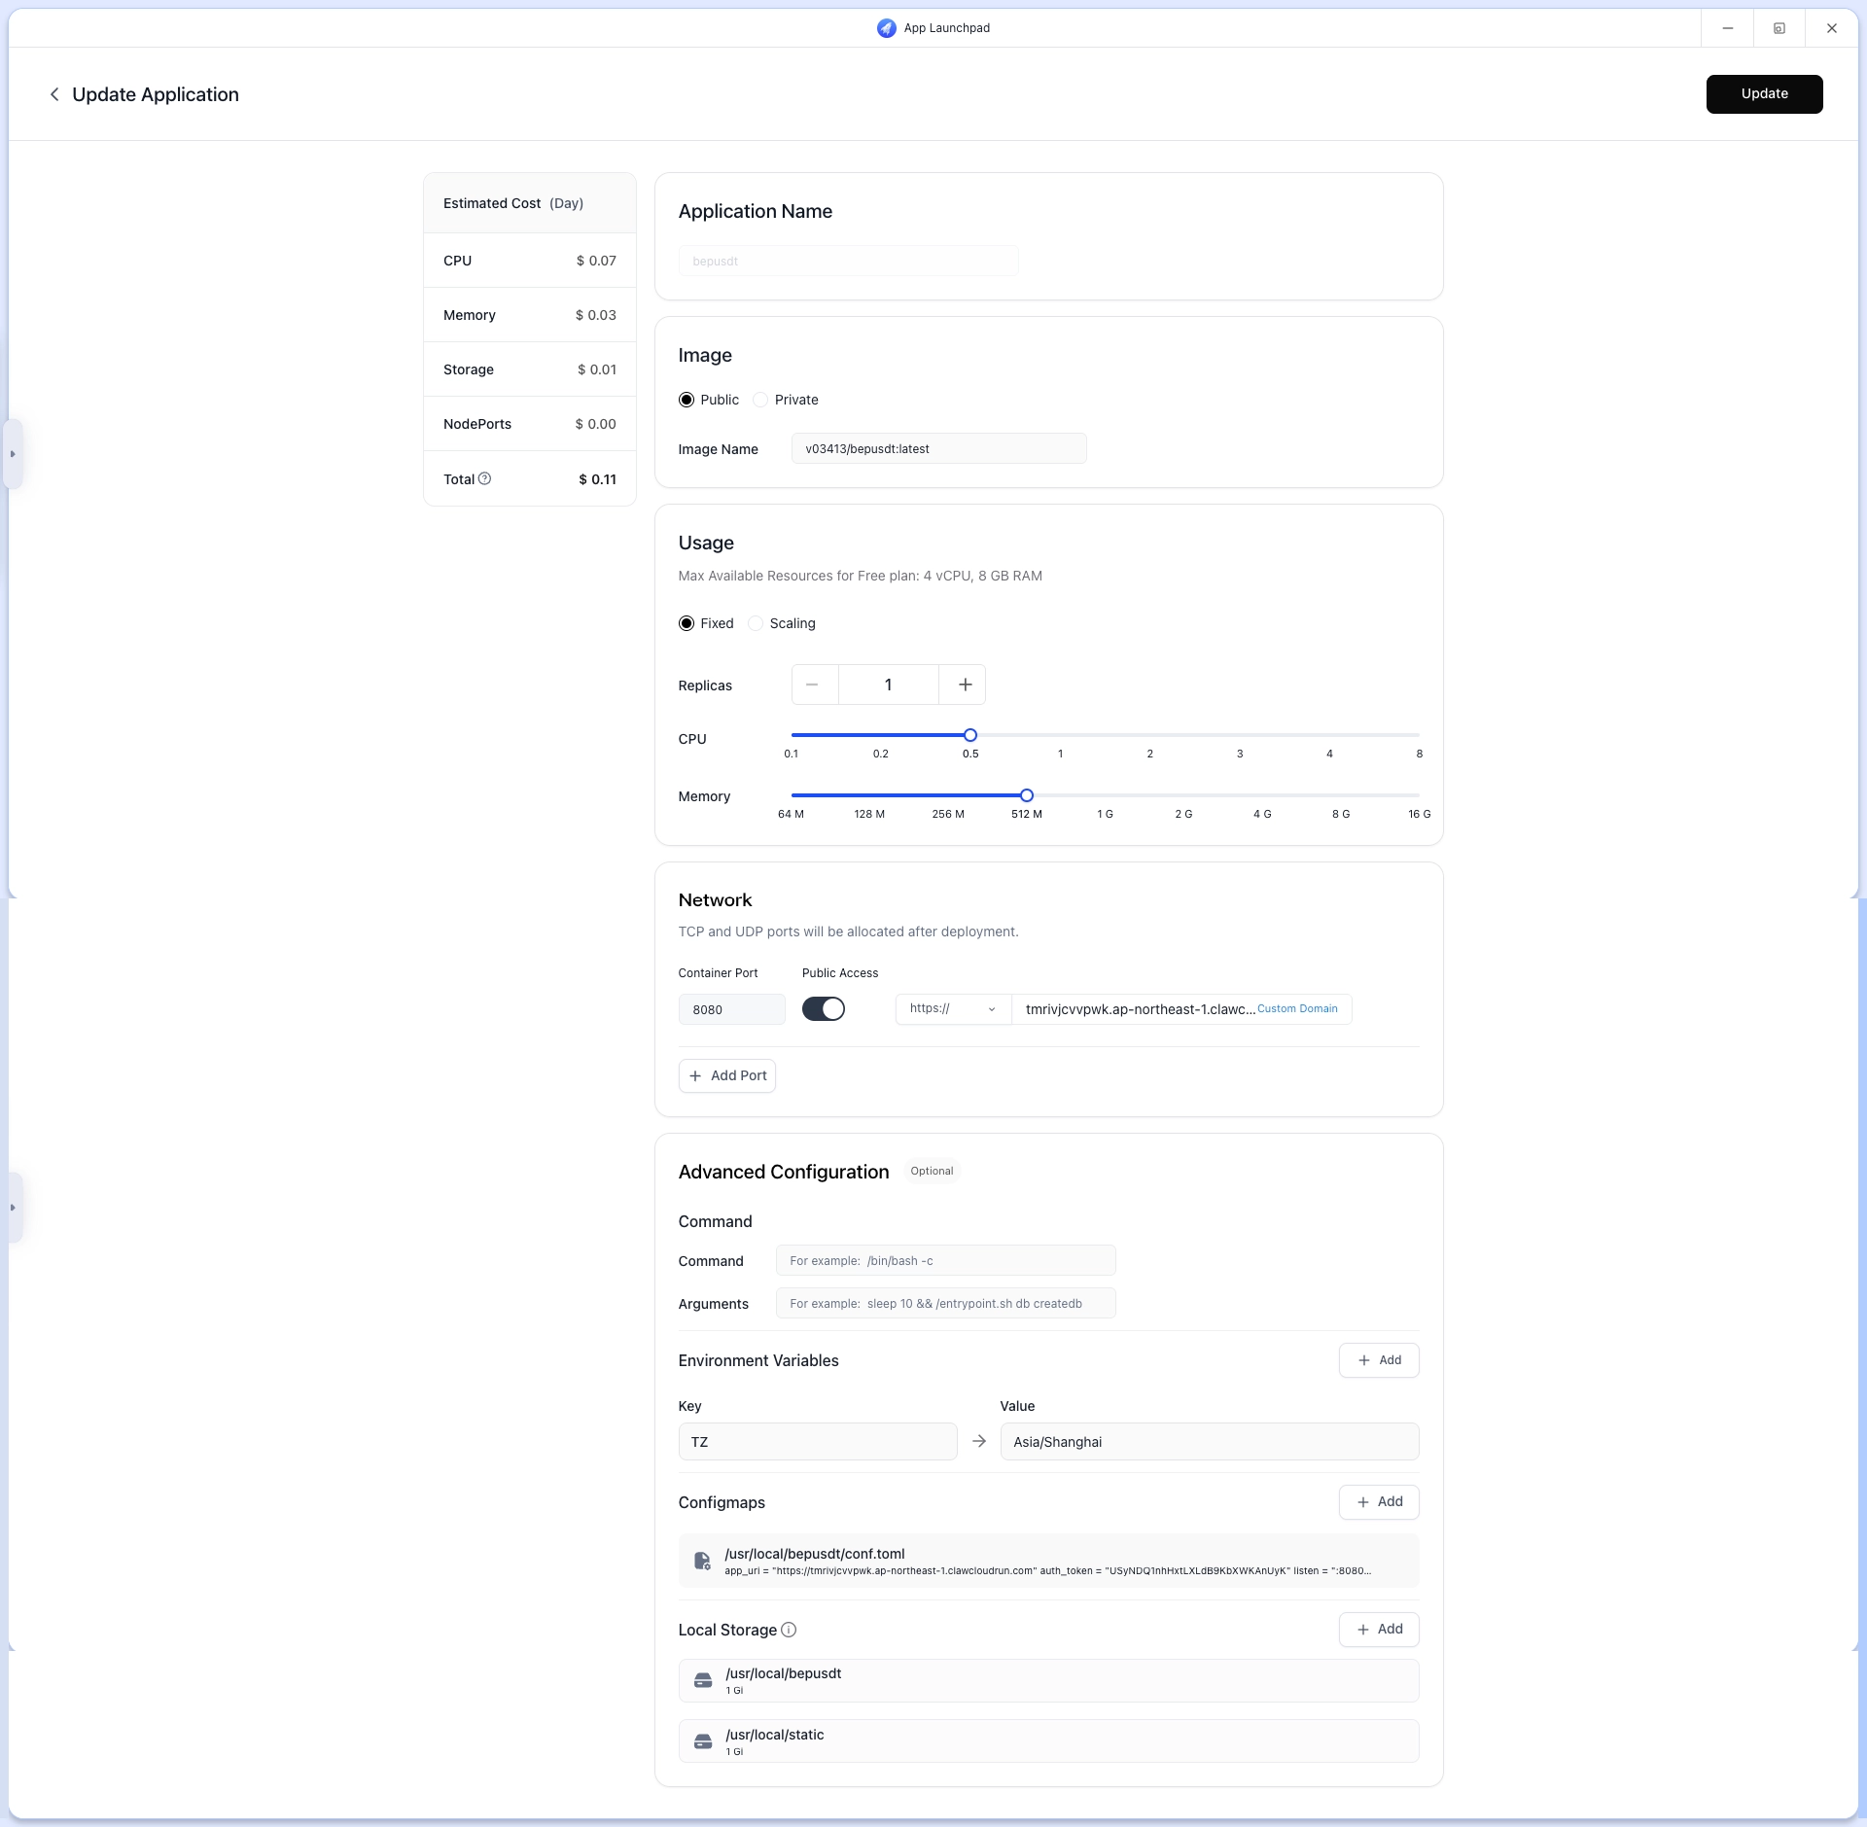Screen dimensions: 1867x1827
Task: Click the CPU slider handle at 0.5
Action: coord(970,735)
